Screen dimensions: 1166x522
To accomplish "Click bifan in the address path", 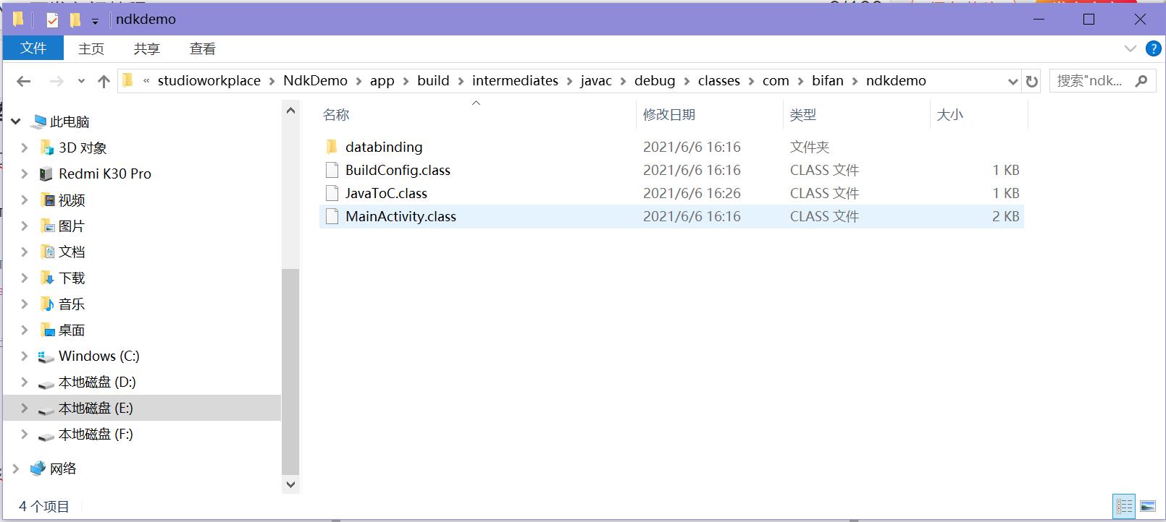I will [828, 81].
